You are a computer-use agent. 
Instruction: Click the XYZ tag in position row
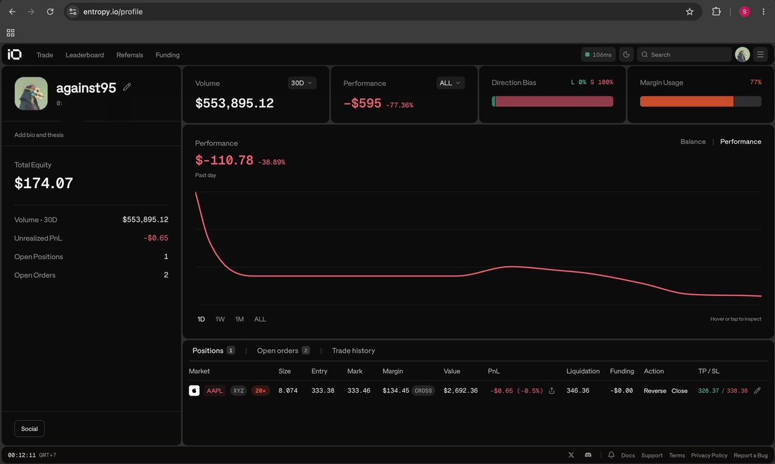239,390
